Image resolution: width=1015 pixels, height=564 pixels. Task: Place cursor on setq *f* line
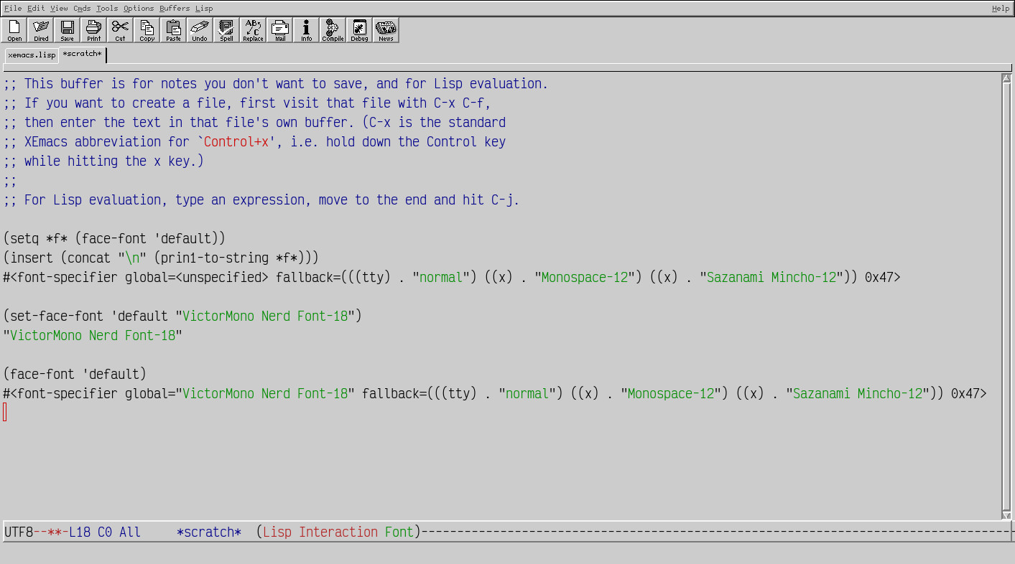coord(114,239)
